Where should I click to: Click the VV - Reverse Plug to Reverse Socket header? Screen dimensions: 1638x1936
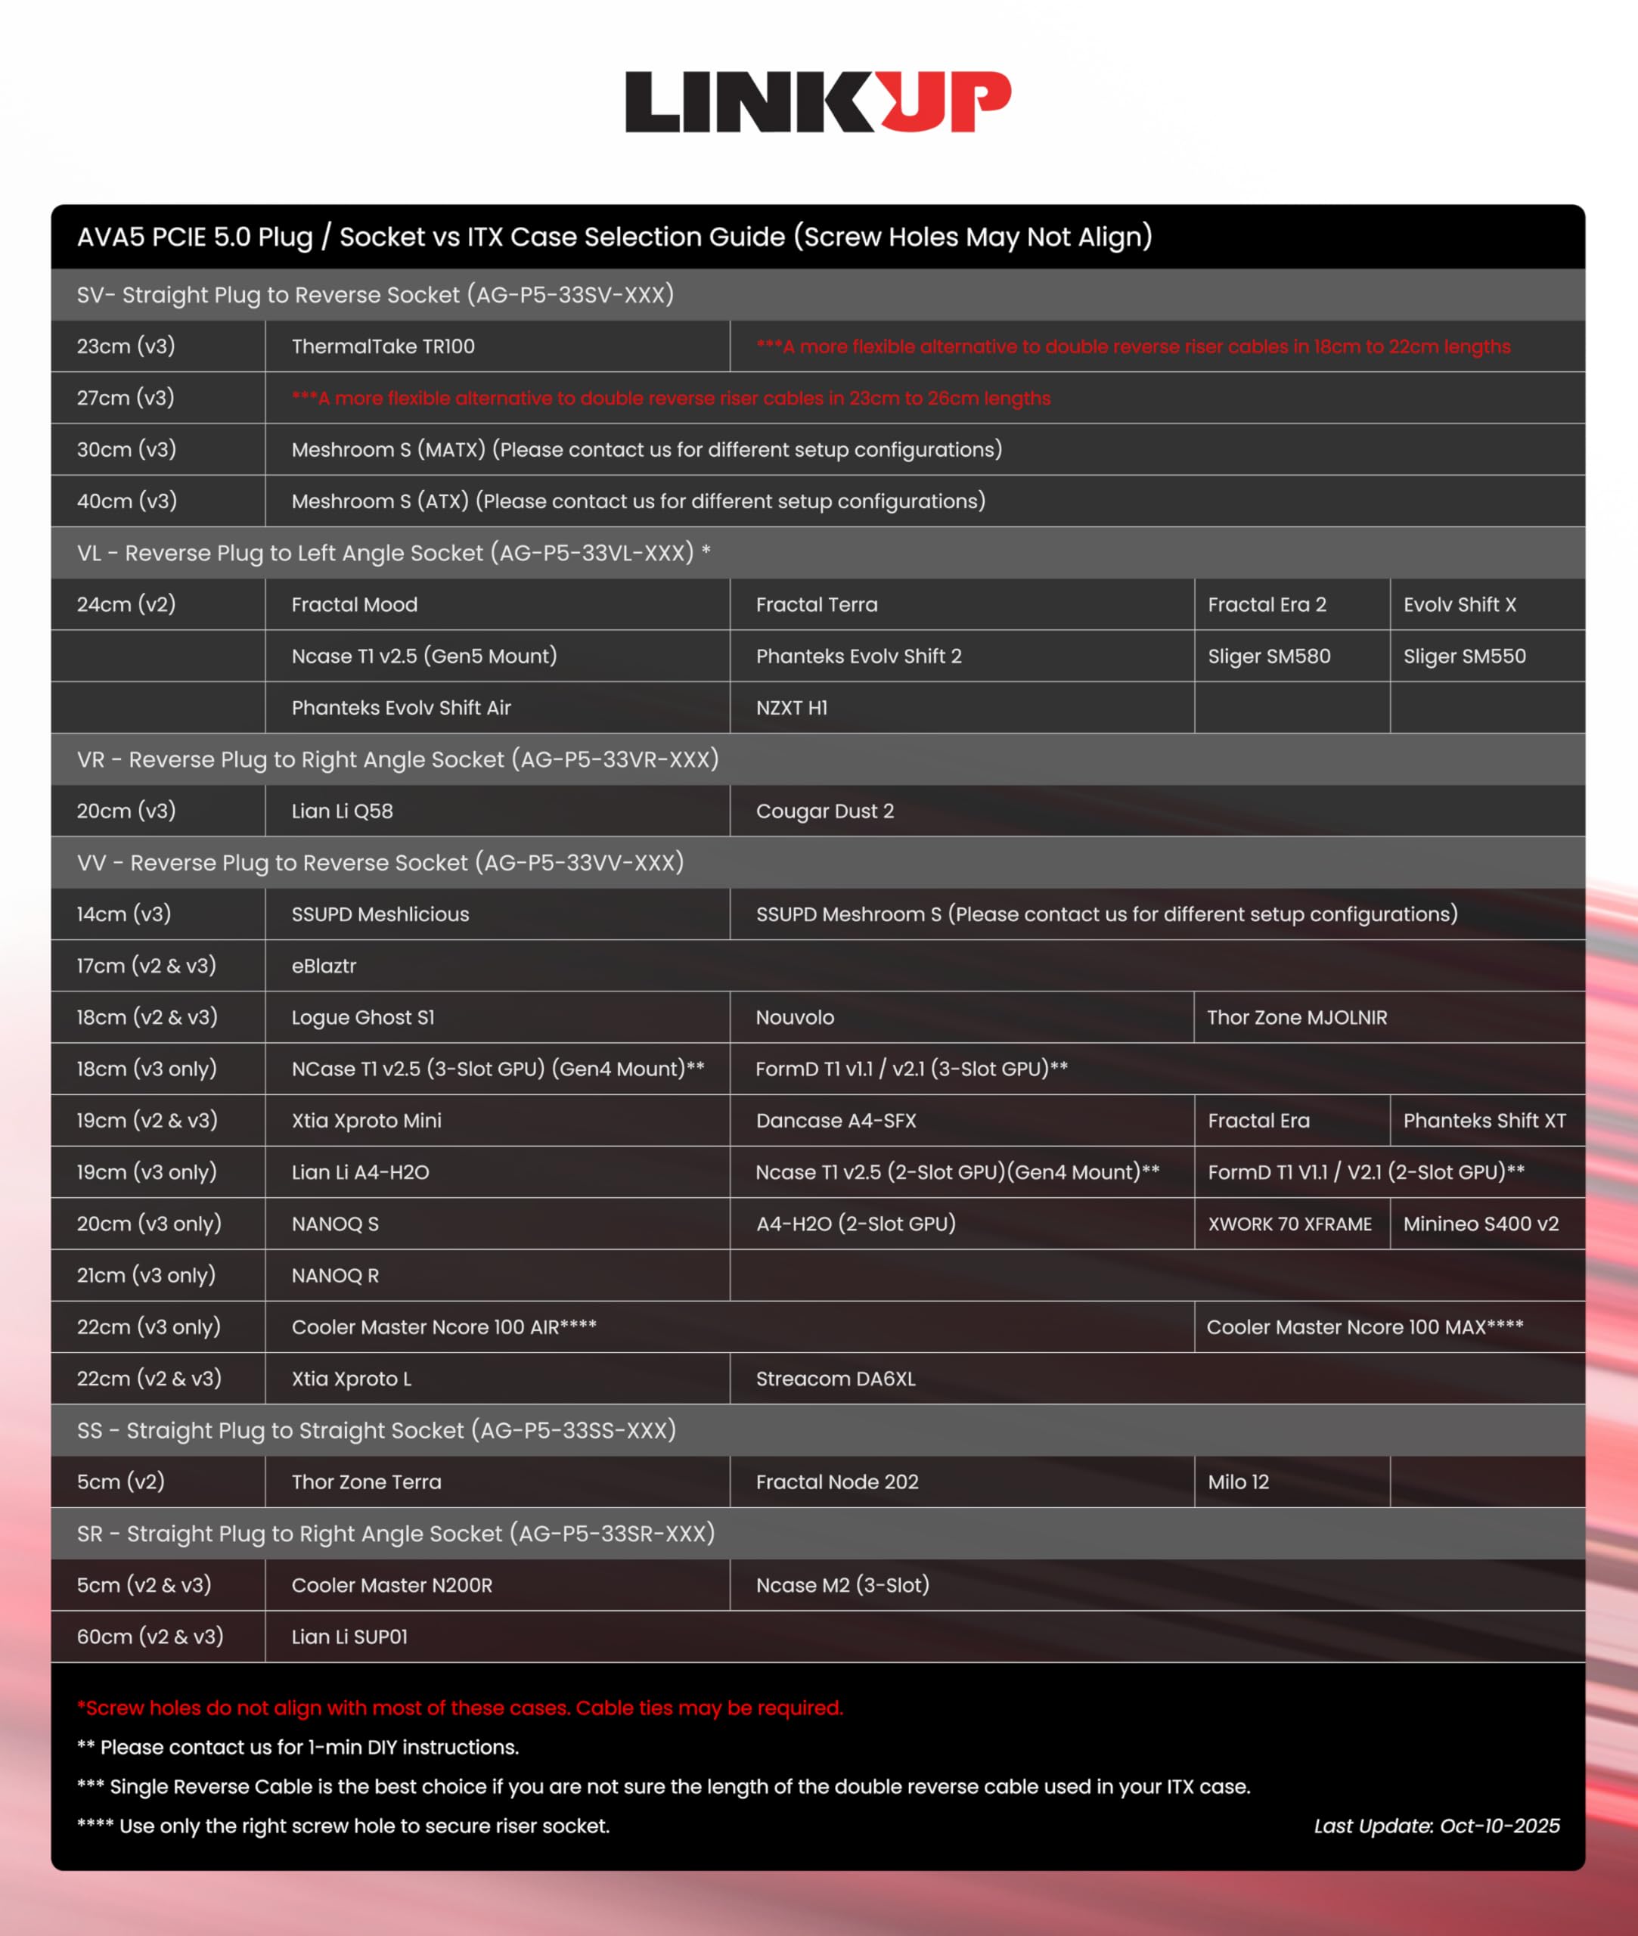380,863
